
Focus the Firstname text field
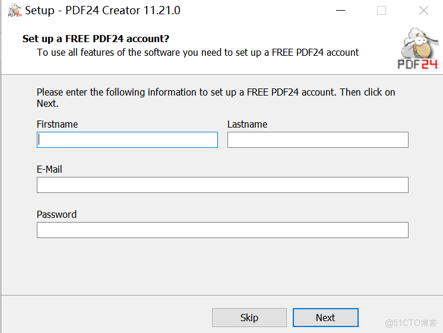[x=127, y=139]
